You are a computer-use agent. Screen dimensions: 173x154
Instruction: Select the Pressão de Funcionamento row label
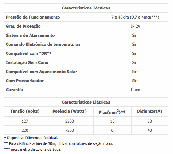tap(33, 17)
